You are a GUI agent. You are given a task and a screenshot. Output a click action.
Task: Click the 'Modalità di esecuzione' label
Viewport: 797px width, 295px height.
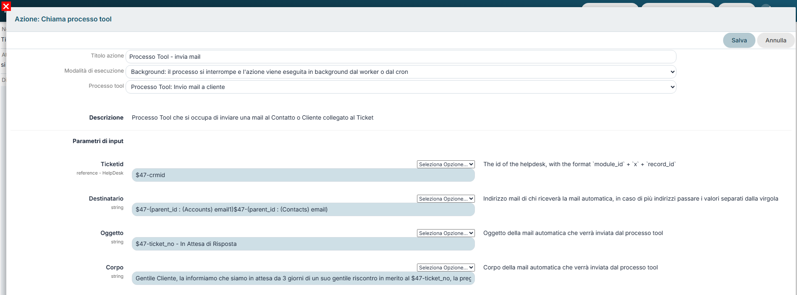(x=94, y=70)
